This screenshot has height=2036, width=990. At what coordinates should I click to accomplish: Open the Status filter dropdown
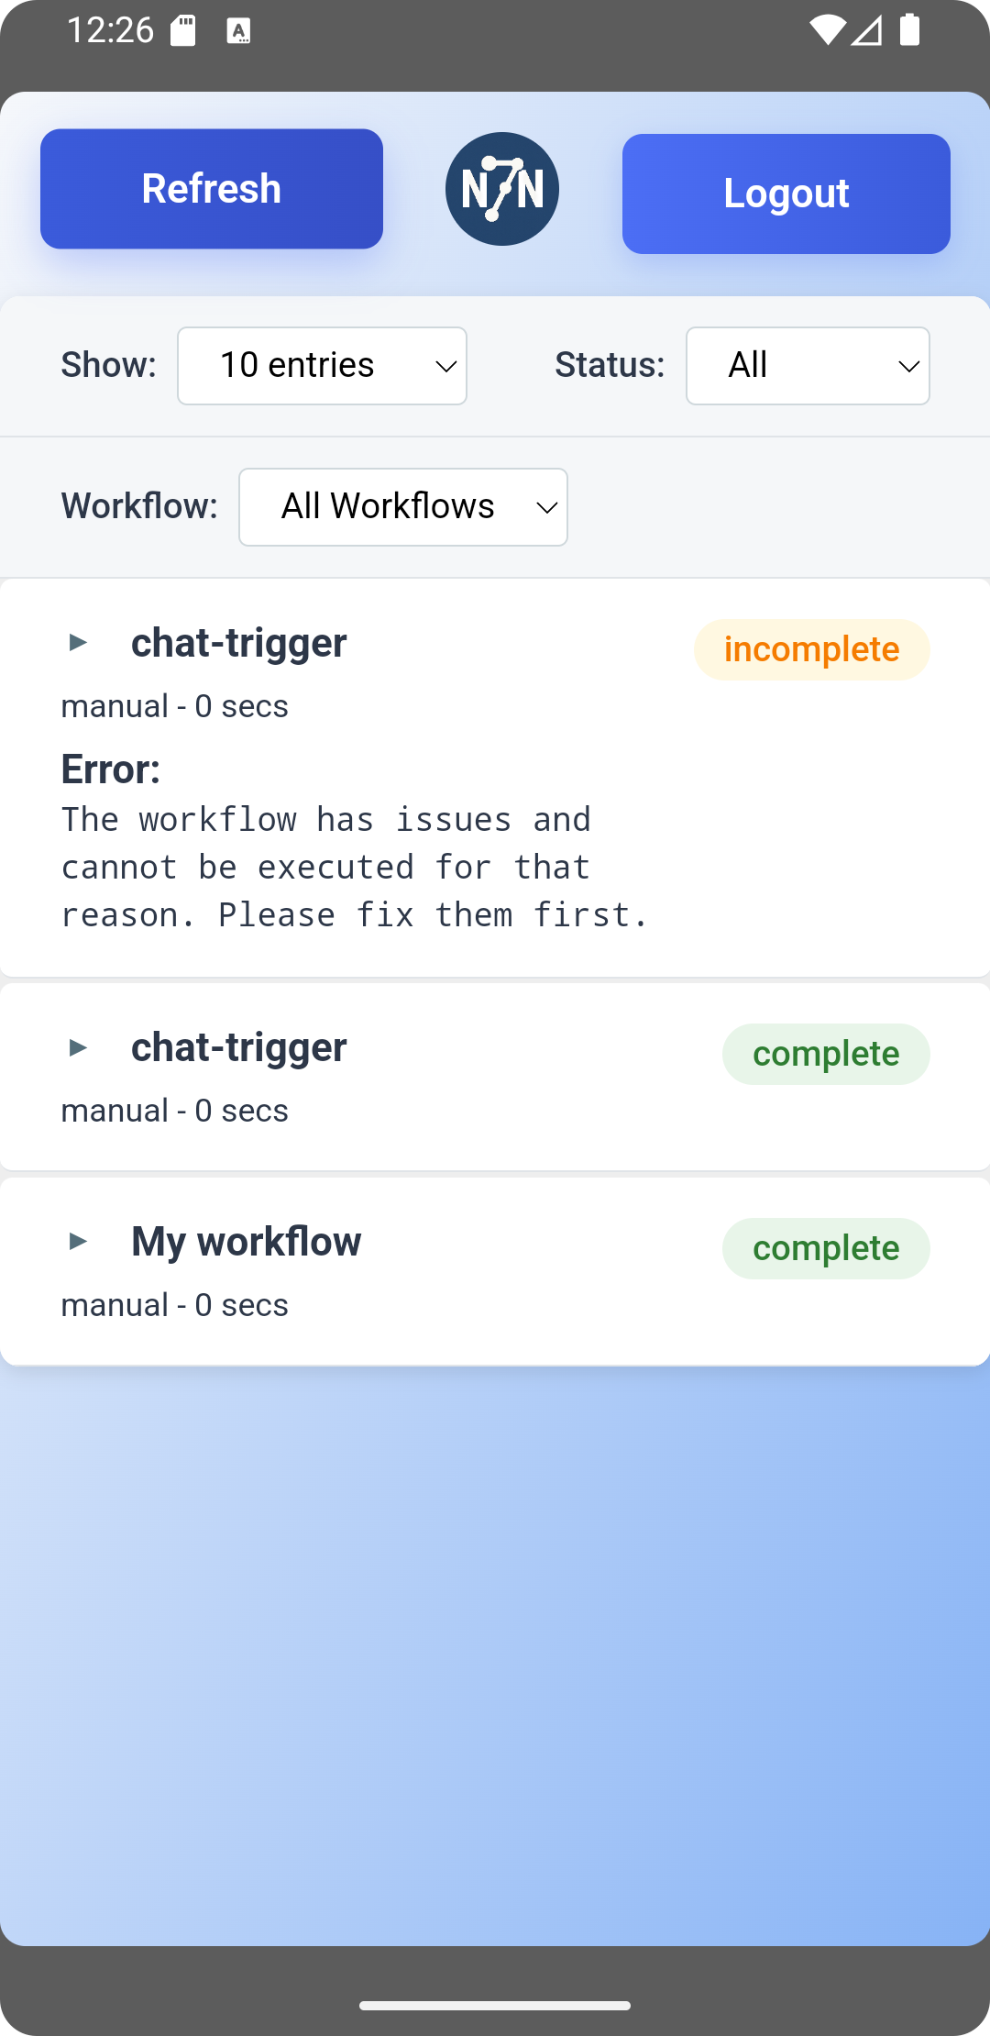808,365
